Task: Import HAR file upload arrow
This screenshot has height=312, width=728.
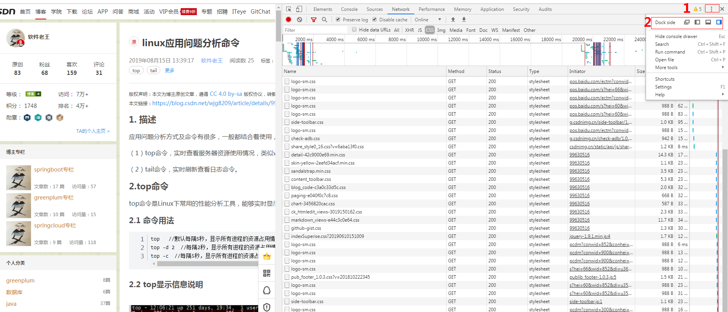Action: [453, 19]
